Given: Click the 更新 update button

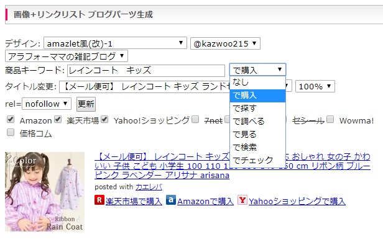Looking at the screenshot, I should pos(86,104).
